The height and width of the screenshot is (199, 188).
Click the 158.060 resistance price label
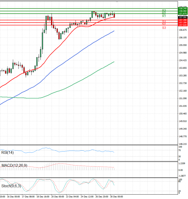click(183, 11)
